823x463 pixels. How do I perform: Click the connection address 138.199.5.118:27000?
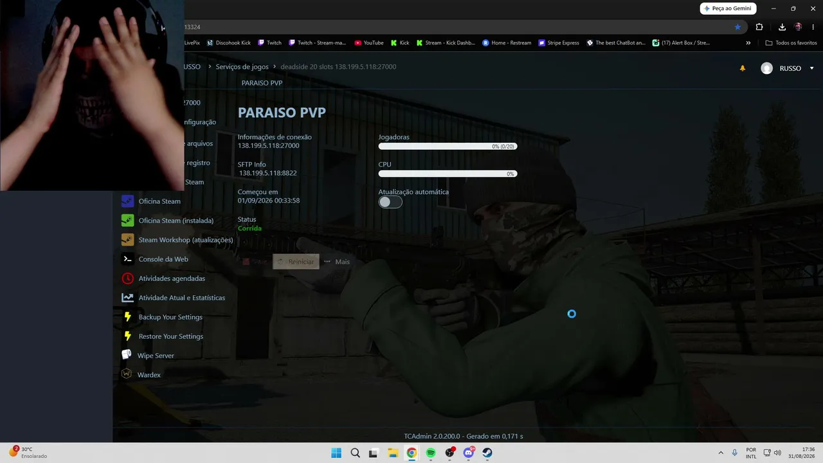coord(268,146)
